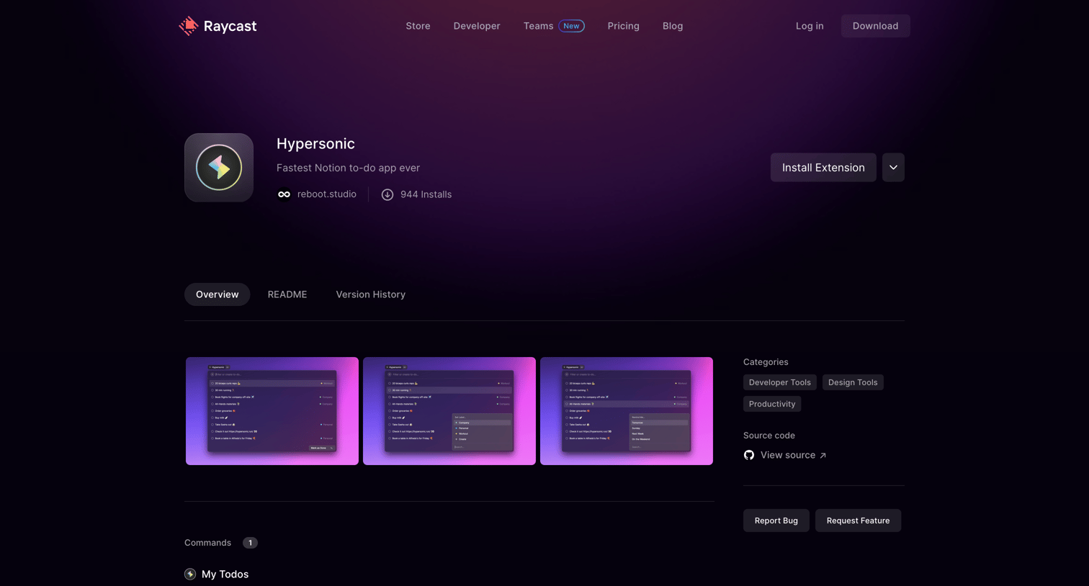This screenshot has height=586, width=1089.
Task: Click the Hypersonic extension app icon
Action: (219, 168)
